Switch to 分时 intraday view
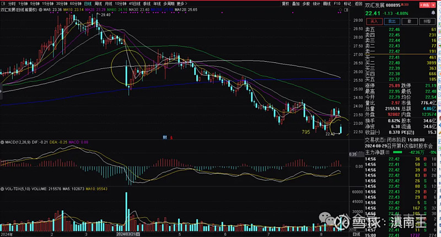441x237 pixels. 12,4
